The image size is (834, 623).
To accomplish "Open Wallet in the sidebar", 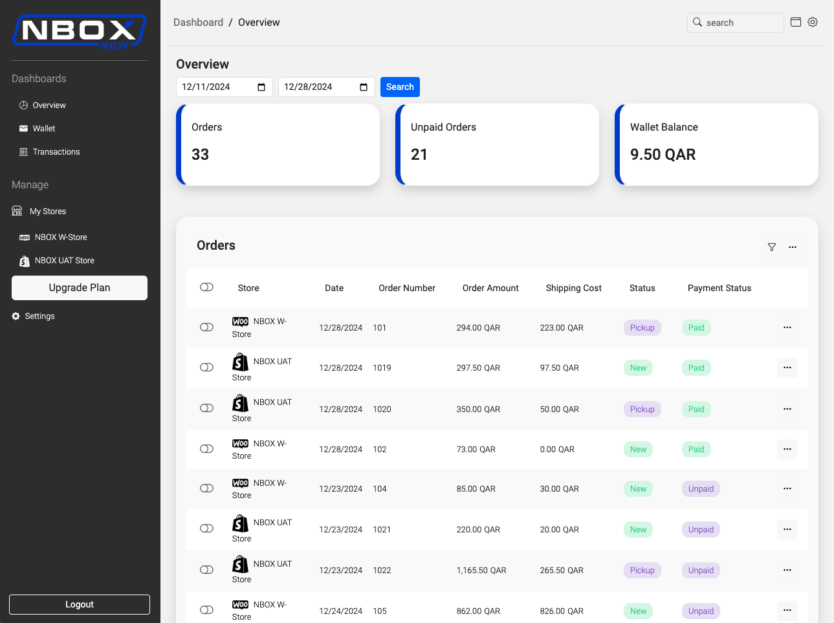I will tap(44, 129).
